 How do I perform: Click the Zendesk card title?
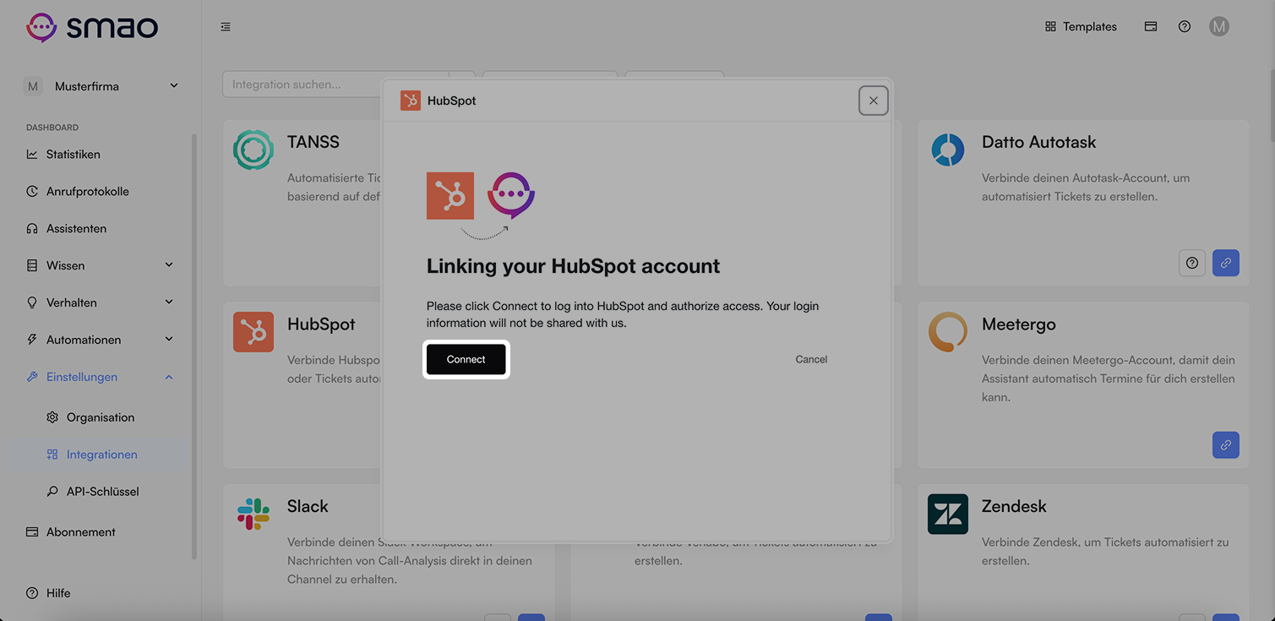click(x=1014, y=506)
